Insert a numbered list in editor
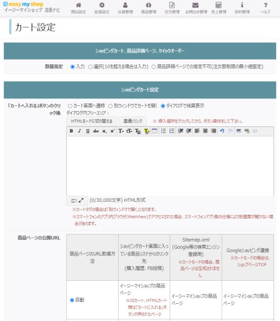Screen dimensions: 280x321 tap(172, 131)
